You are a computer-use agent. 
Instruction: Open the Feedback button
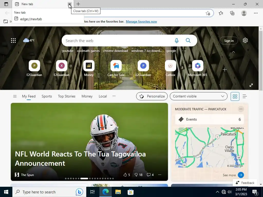tap(245, 183)
